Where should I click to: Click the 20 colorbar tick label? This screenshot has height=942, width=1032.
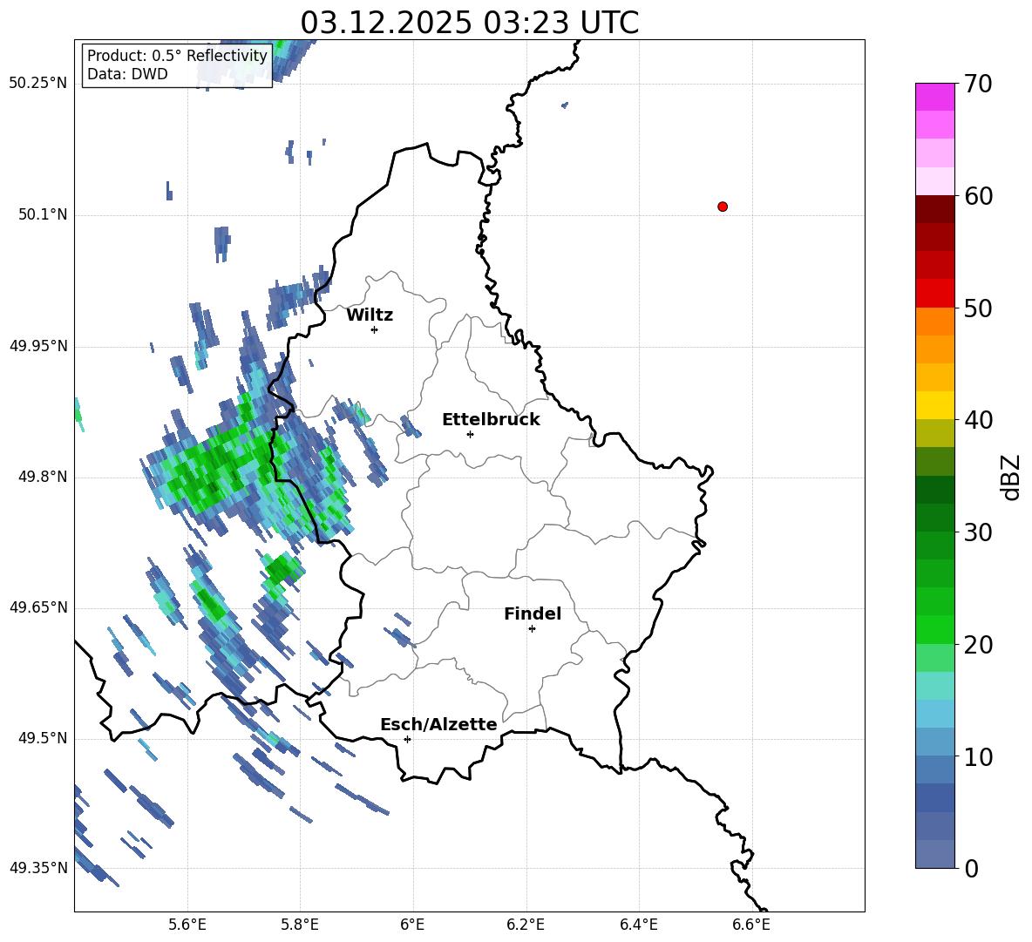pos(978,644)
